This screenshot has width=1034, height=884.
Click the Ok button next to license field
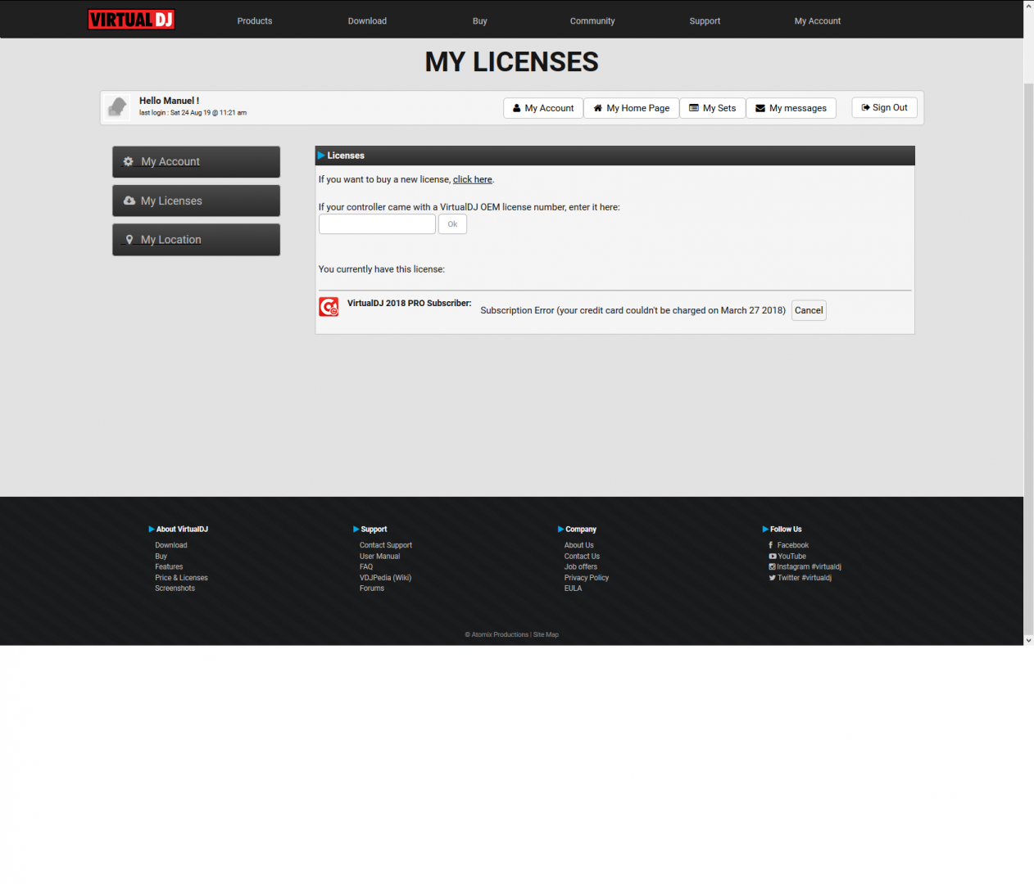click(x=452, y=224)
